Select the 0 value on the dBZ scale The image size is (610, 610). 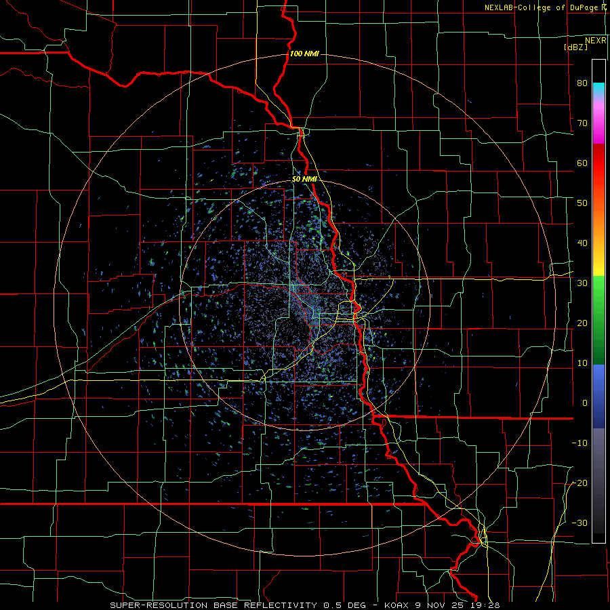(x=585, y=403)
